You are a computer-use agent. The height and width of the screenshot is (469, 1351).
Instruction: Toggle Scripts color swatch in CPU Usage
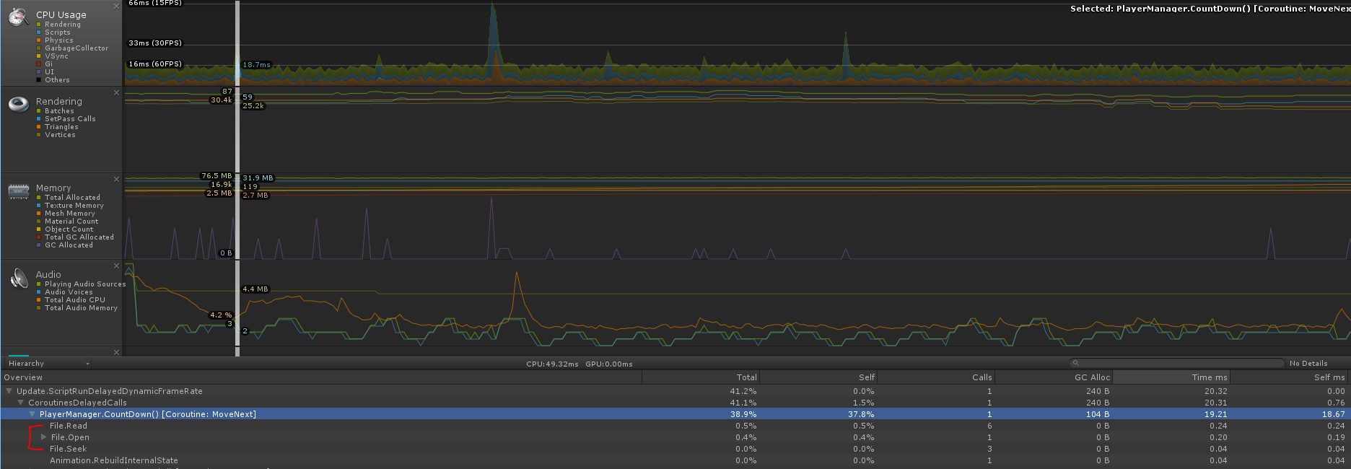(39, 32)
